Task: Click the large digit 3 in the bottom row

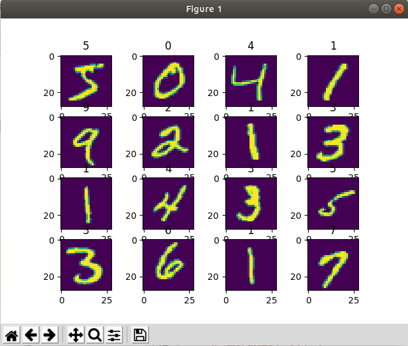Action: (86, 265)
